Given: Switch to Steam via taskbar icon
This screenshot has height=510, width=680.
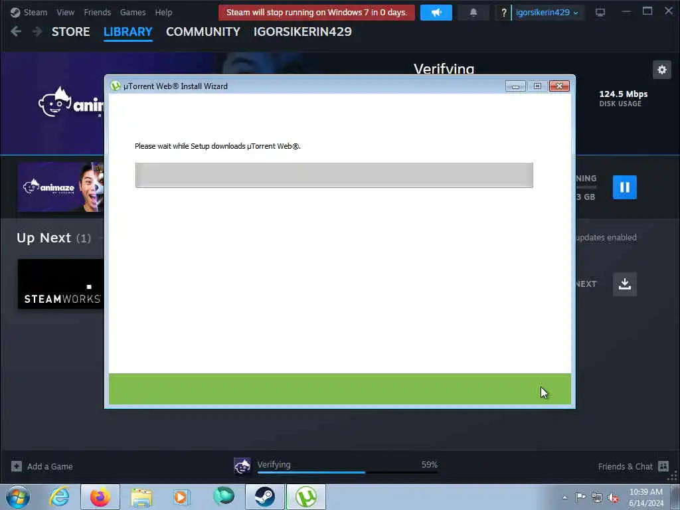Looking at the screenshot, I should pos(265,497).
